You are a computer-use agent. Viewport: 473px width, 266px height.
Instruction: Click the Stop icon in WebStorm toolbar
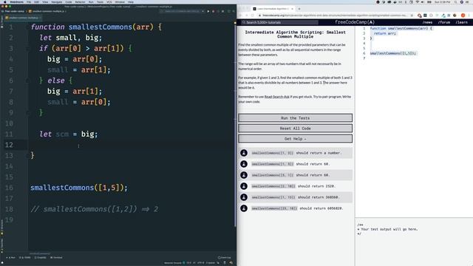click(x=222, y=11)
